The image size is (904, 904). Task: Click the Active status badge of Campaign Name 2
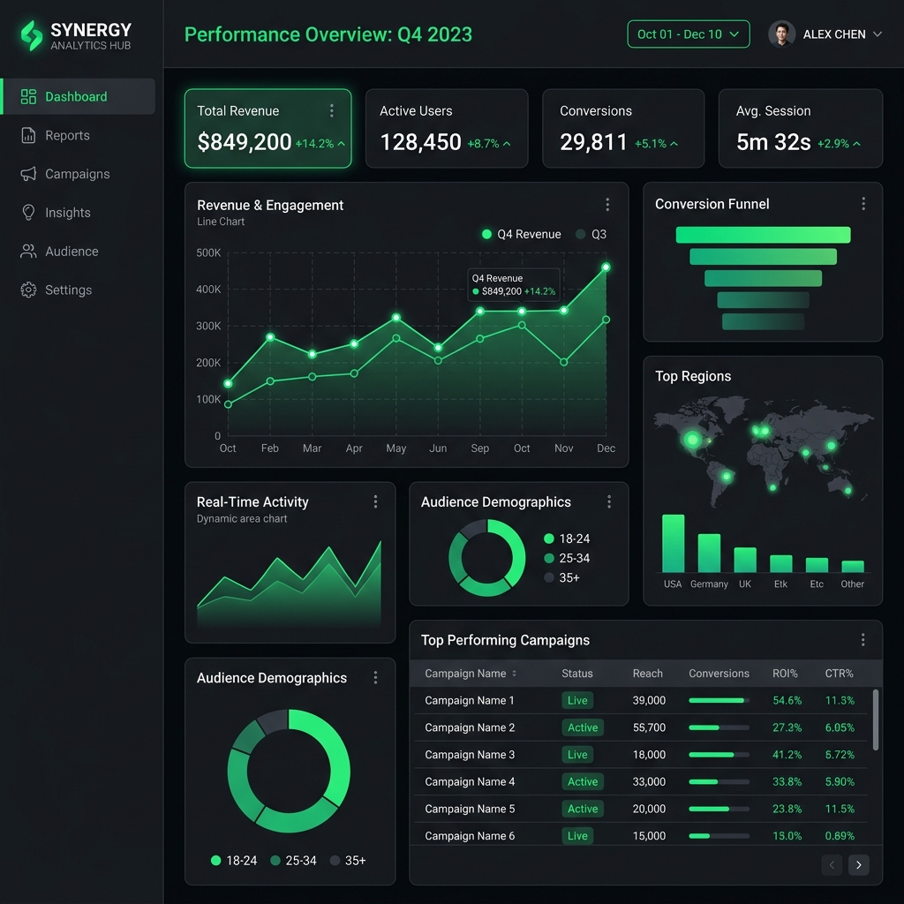coord(583,727)
